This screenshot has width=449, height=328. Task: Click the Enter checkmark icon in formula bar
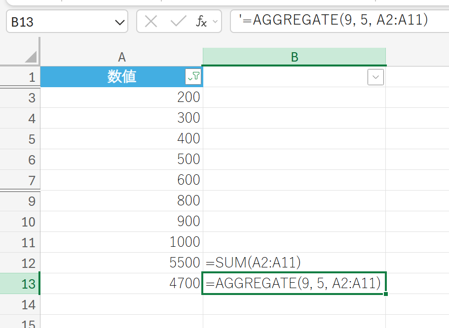pos(178,22)
